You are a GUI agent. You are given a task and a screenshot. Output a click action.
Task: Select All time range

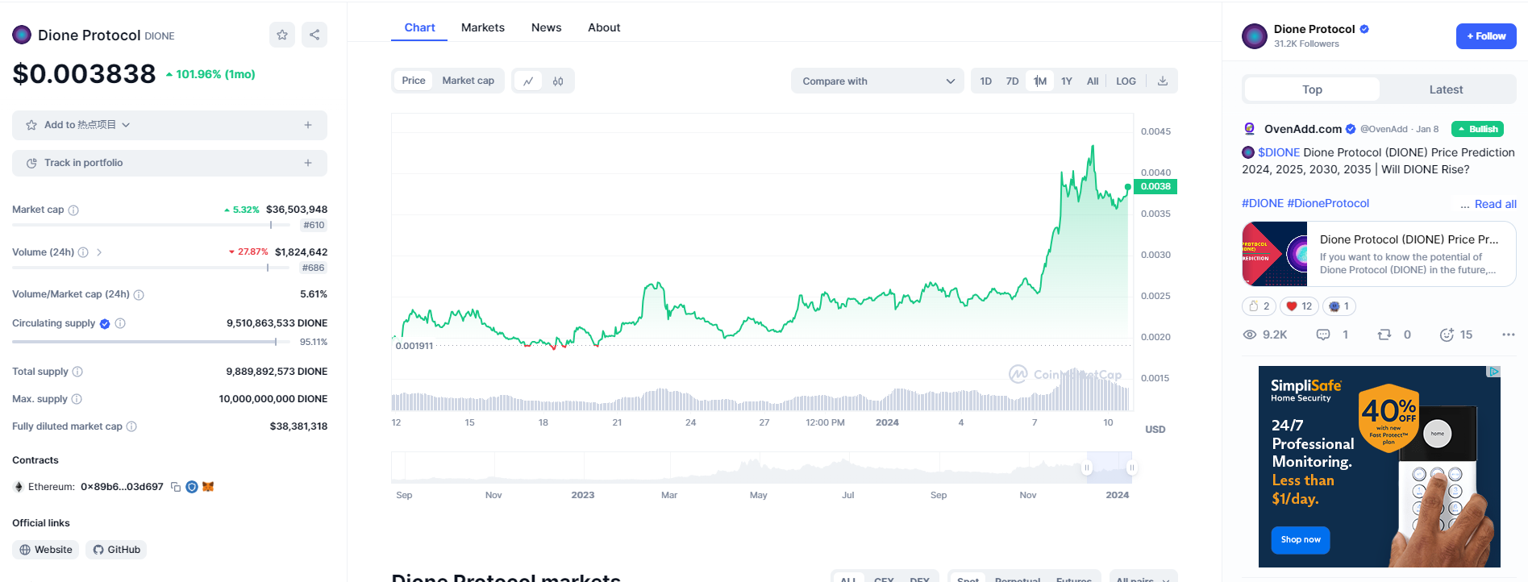[x=1093, y=81]
